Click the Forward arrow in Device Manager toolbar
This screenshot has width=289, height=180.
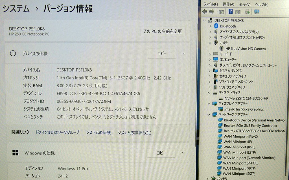coord(212,12)
